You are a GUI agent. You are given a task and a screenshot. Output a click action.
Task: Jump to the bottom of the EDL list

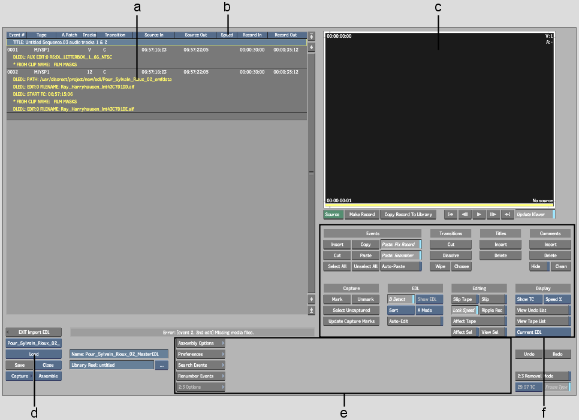311,311
